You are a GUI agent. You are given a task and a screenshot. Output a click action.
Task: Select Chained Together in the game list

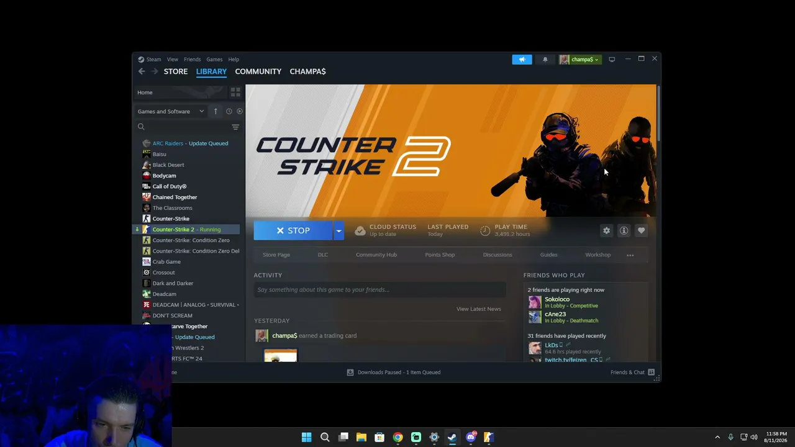(188, 197)
